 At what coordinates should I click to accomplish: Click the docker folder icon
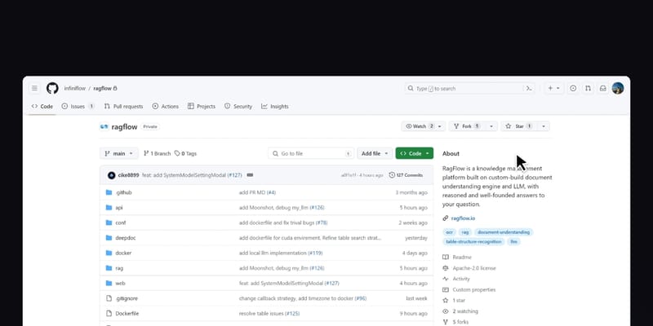point(109,253)
